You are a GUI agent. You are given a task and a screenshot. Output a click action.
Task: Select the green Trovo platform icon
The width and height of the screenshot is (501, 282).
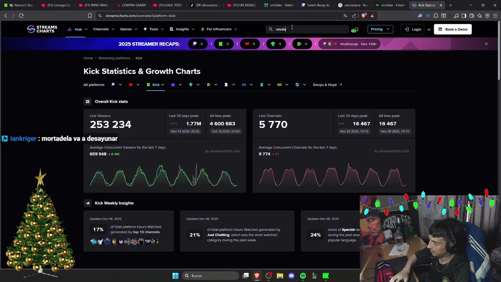(x=191, y=85)
